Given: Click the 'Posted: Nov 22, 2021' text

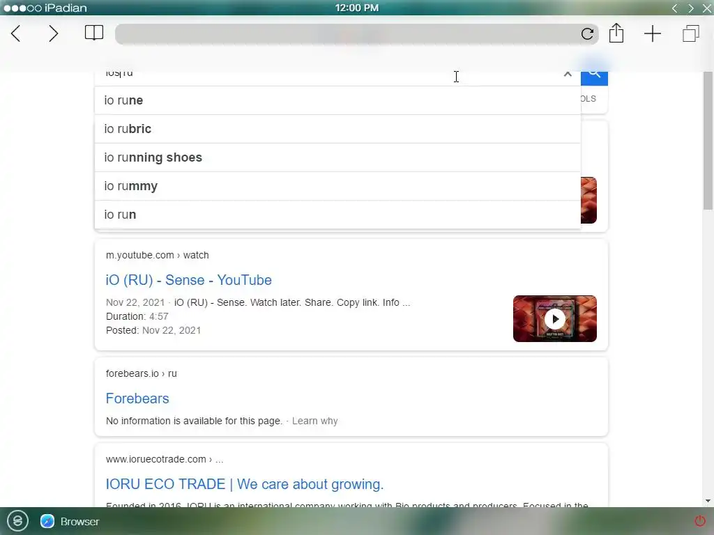Looking at the screenshot, I should coord(153,330).
